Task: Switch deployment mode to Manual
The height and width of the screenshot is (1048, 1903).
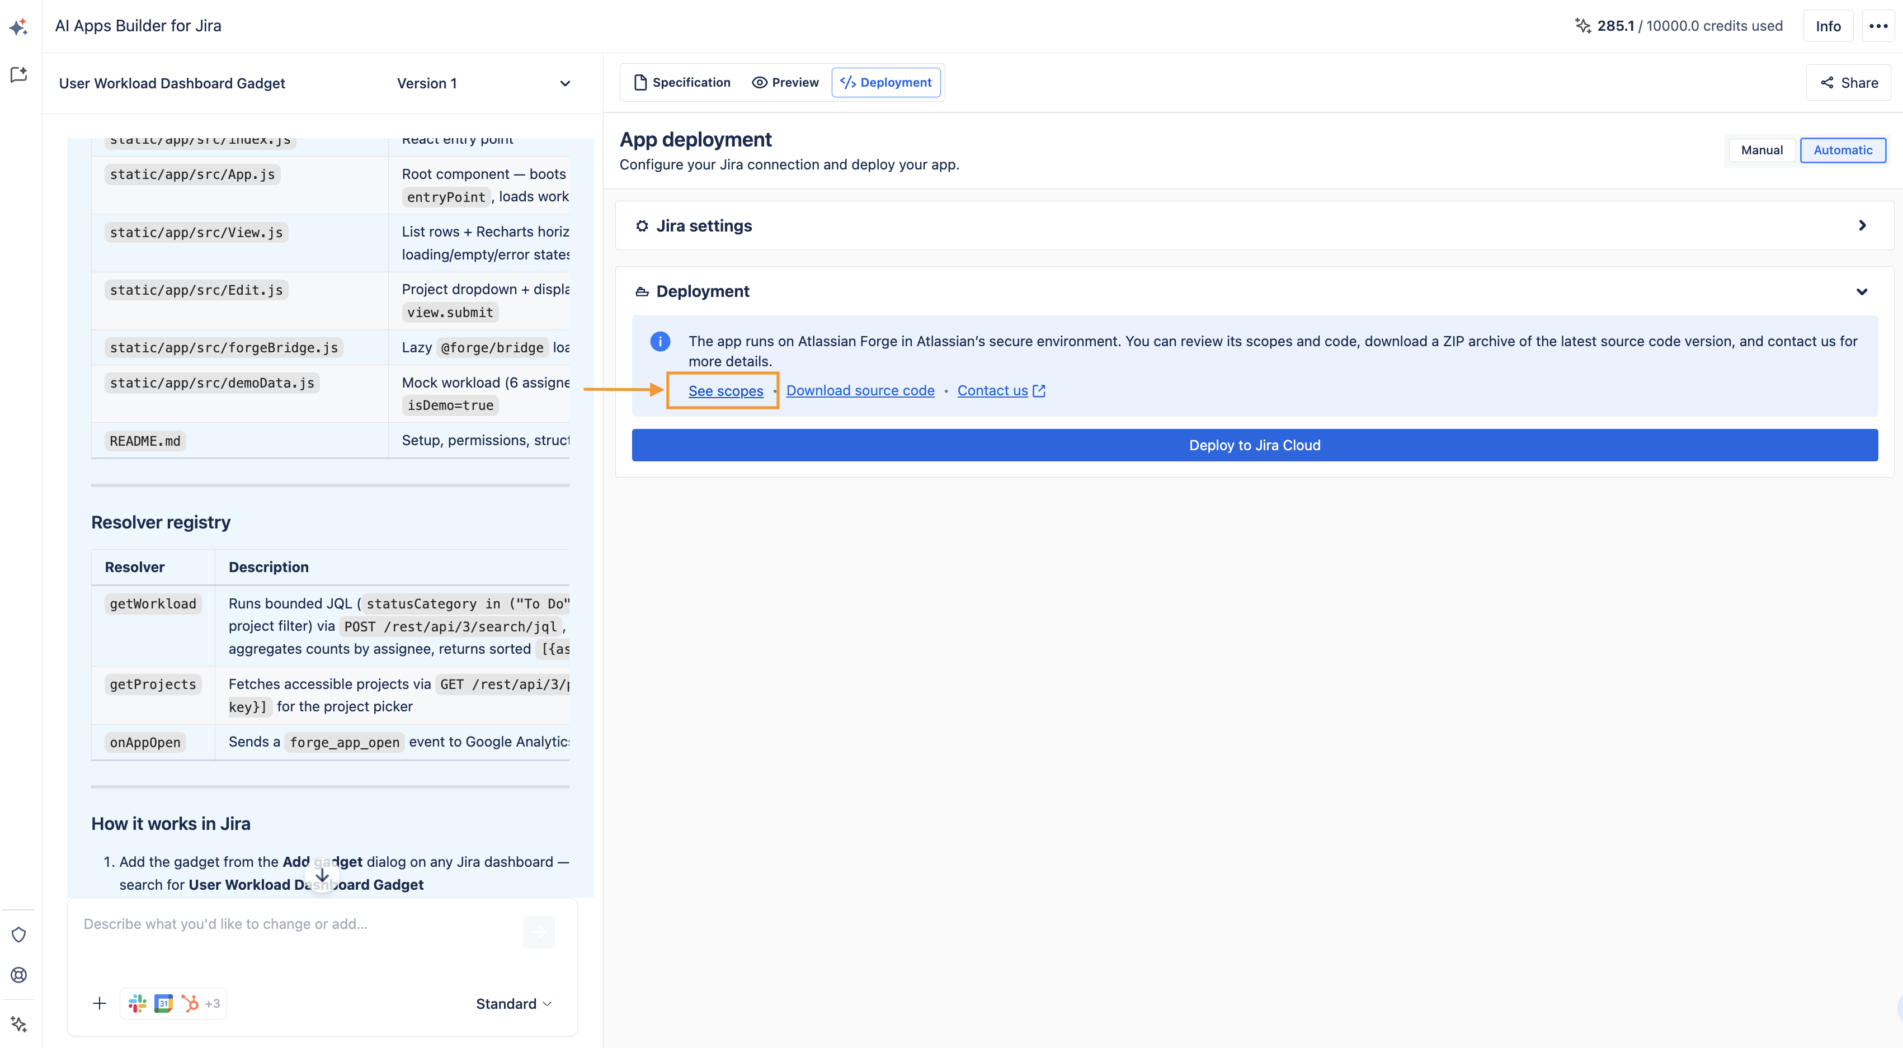Action: pos(1761,150)
